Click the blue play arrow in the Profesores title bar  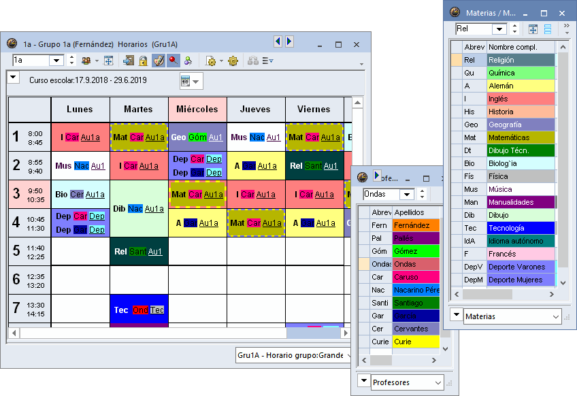(x=376, y=175)
